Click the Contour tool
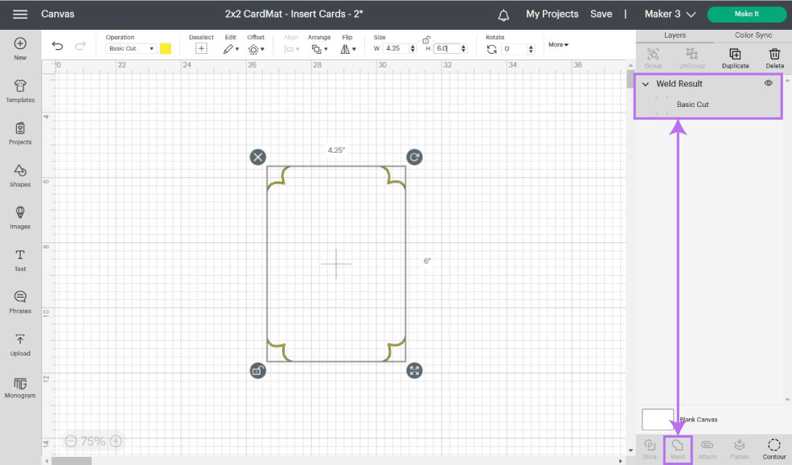The image size is (792, 465). point(774,449)
